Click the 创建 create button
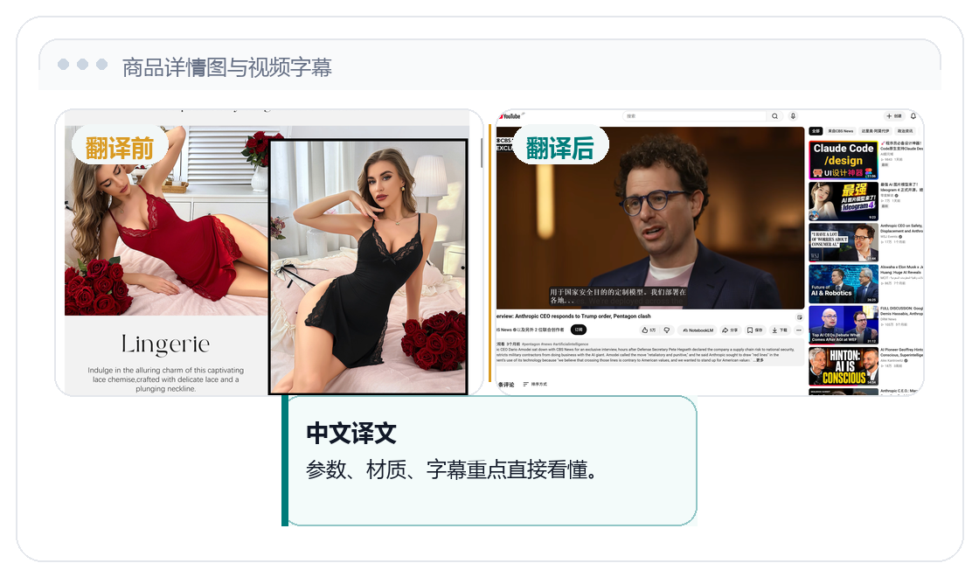979x577 pixels. click(x=893, y=116)
